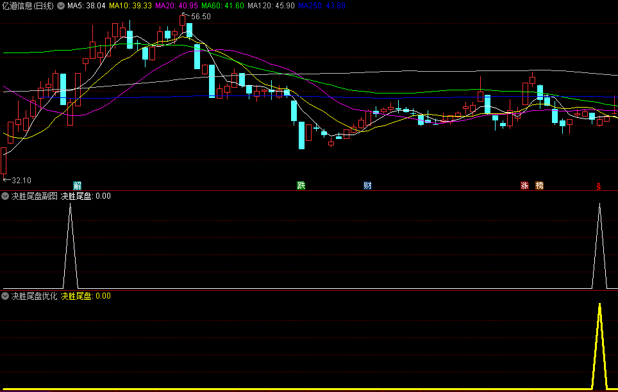Select the 56.50 high price label
This screenshot has width=618, height=392.
tap(201, 17)
